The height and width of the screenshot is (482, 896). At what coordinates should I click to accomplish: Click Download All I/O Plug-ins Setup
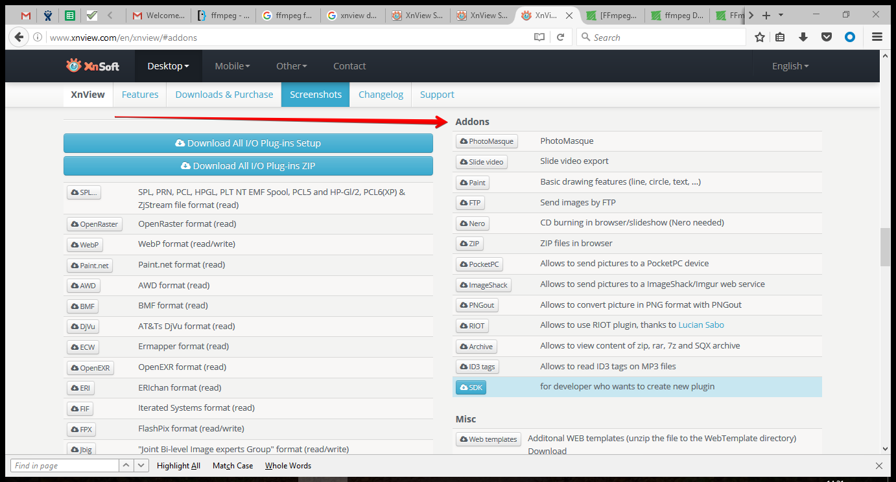click(x=248, y=143)
